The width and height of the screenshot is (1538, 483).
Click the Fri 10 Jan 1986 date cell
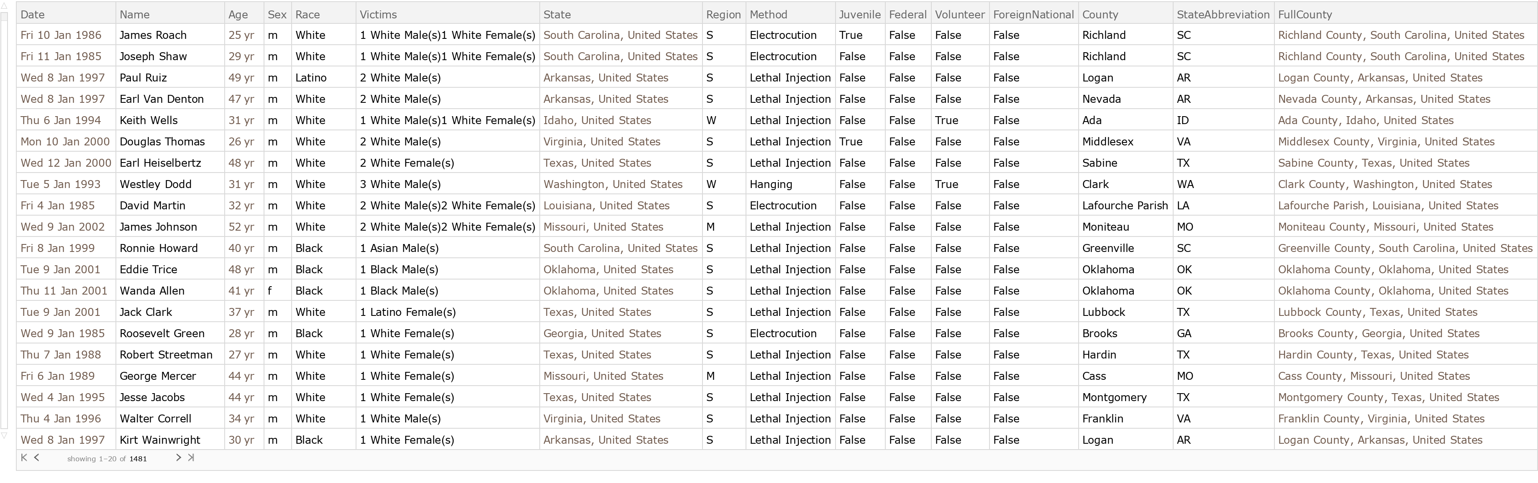[x=61, y=35]
